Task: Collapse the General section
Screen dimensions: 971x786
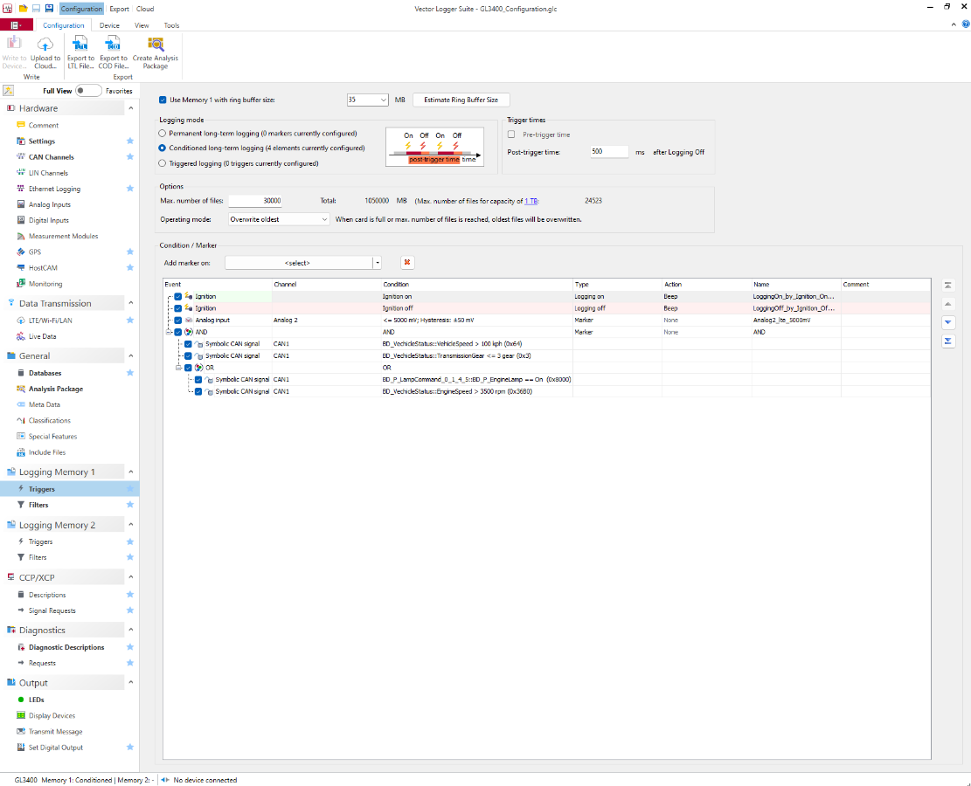Action: point(131,355)
